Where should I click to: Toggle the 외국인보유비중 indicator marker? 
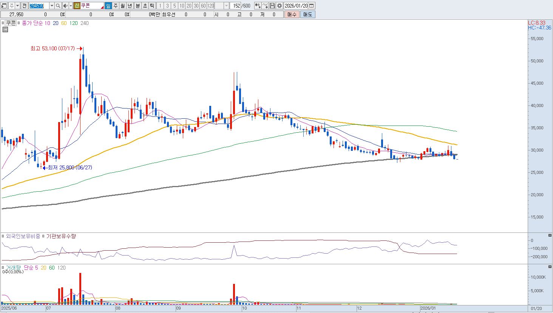[x=3, y=236]
